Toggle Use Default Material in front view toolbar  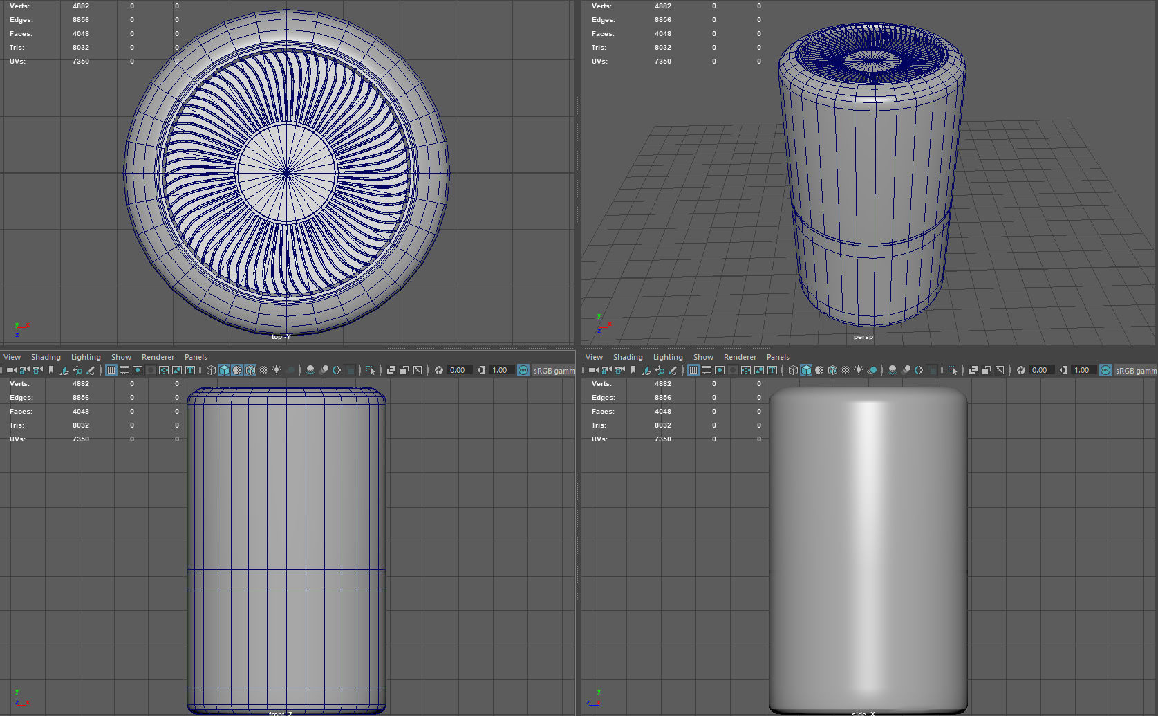(x=237, y=370)
